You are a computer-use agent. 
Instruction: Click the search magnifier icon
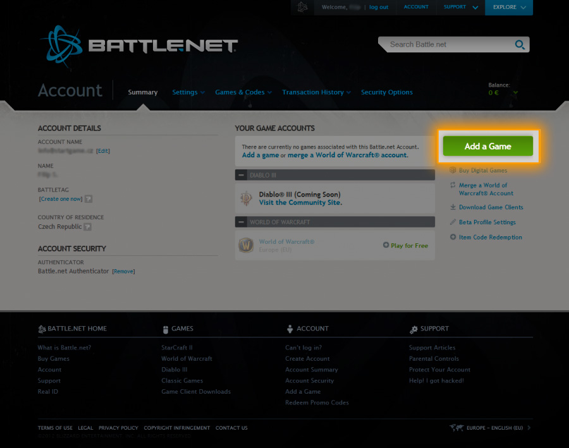[520, 45]
